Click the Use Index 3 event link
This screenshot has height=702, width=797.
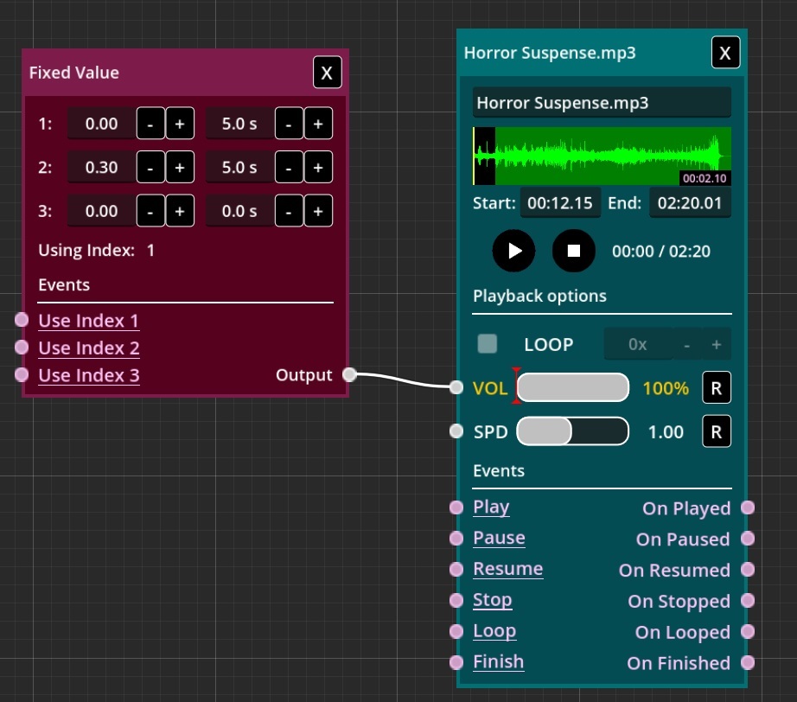88,375
